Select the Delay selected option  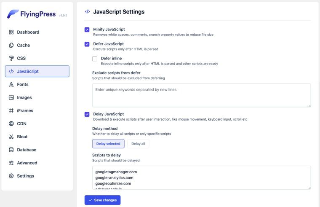(x=108, y=144)
